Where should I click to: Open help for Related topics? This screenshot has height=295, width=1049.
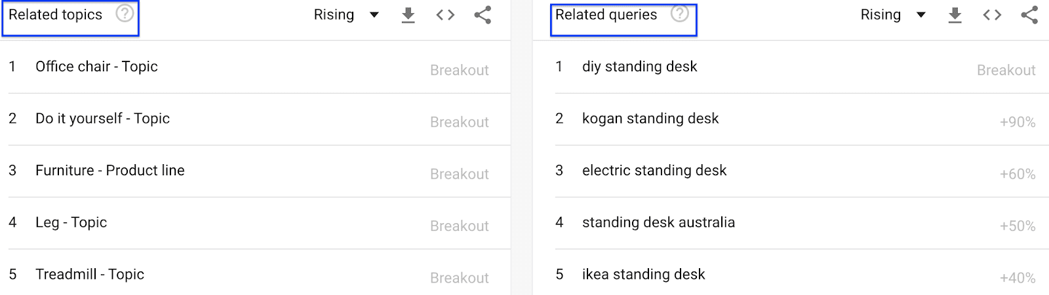[x=125, y=13]
